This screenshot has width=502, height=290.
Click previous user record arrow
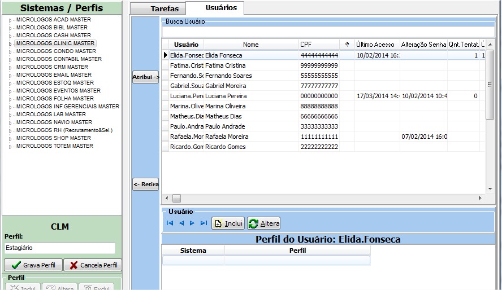181,223
